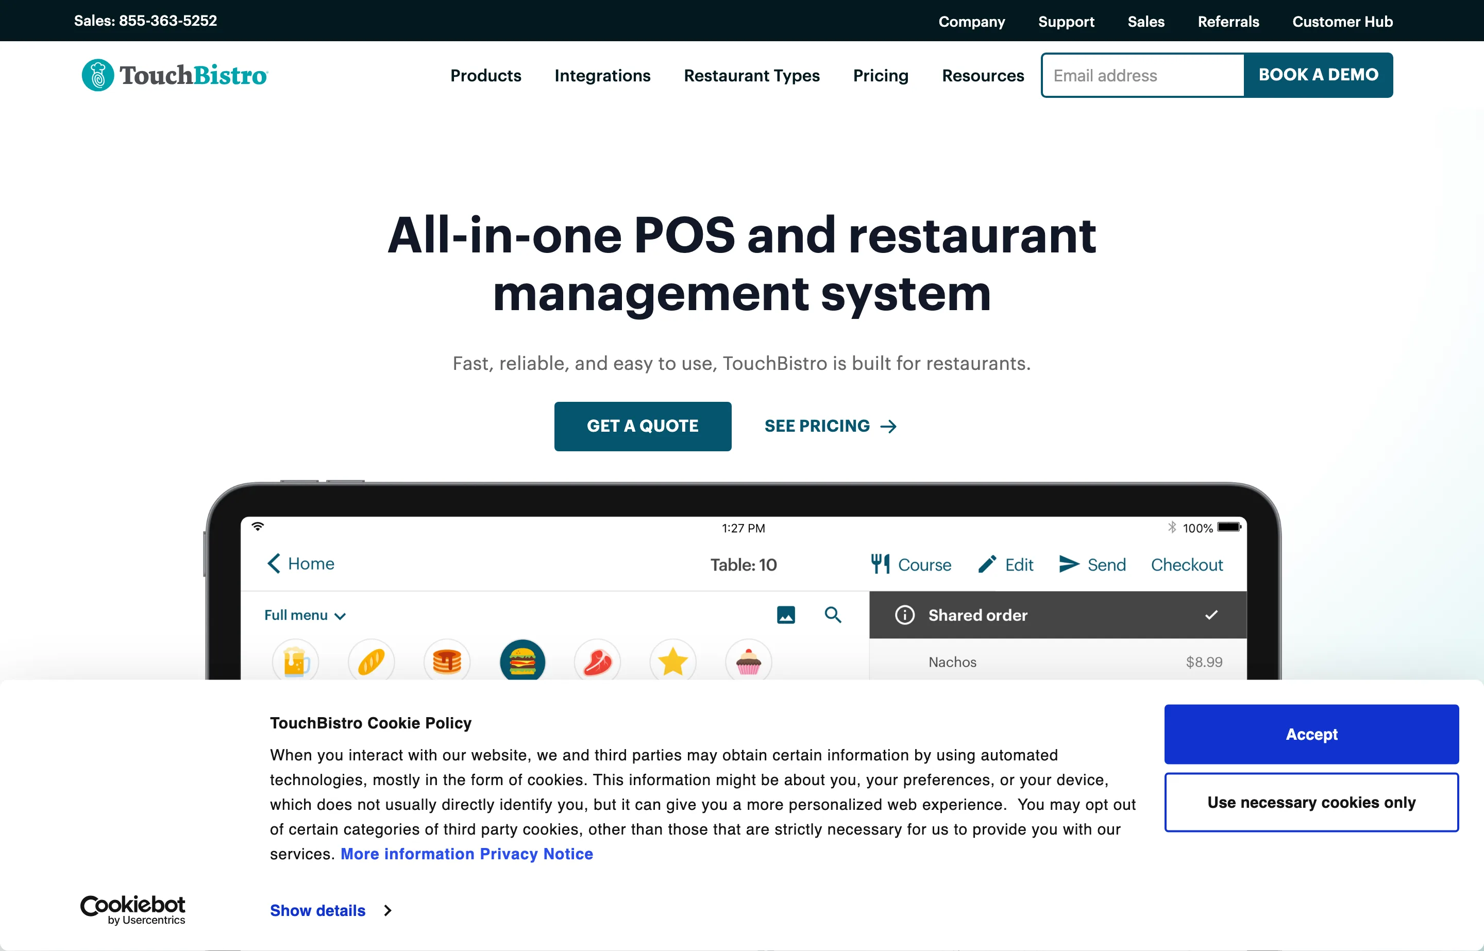Click the Shared order checkmark
This screenshot has height=951, width=1484.
1211,615
